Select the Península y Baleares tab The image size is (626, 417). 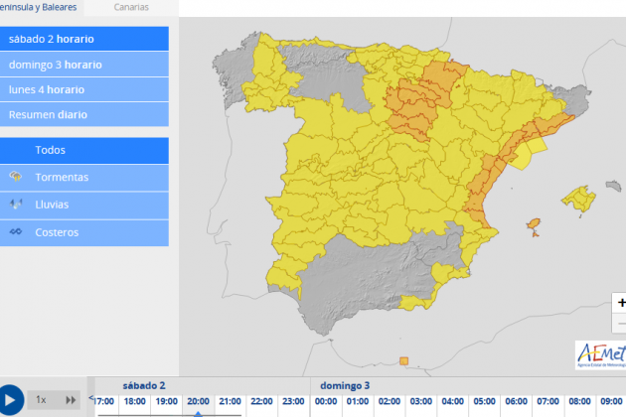click(x=40, y=7)
